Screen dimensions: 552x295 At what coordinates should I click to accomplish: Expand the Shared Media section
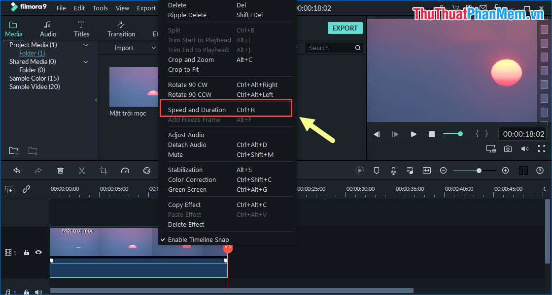85,61
